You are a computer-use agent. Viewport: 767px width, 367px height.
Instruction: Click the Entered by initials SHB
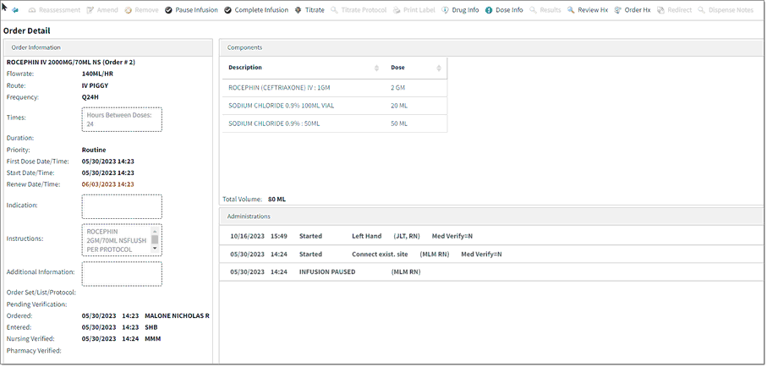[151, 327]
